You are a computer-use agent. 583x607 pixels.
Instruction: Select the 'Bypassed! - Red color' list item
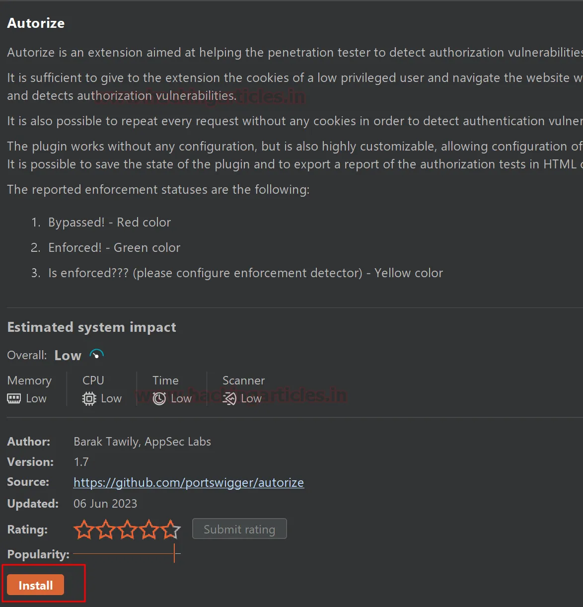coord(109,223)
